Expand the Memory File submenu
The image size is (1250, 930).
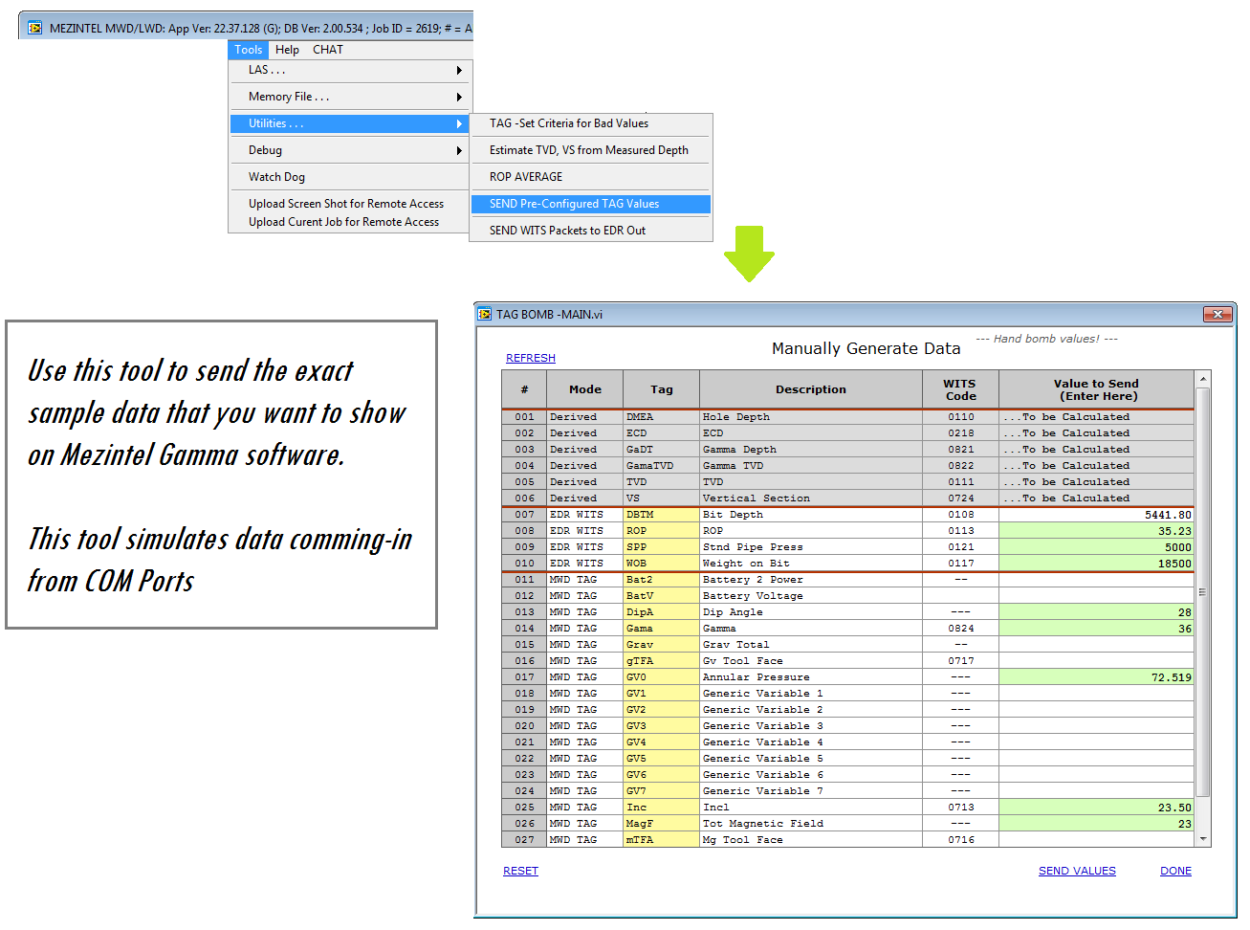tap(350, 97)
